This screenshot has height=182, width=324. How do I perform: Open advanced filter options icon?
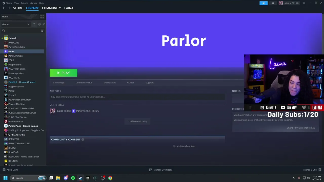pyautogui.click(x=42, y=31)
